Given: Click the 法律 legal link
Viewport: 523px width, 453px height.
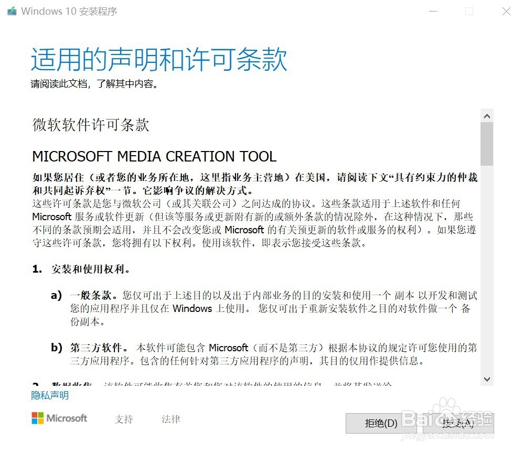Looking at the screenshot, I should [170, 419].
